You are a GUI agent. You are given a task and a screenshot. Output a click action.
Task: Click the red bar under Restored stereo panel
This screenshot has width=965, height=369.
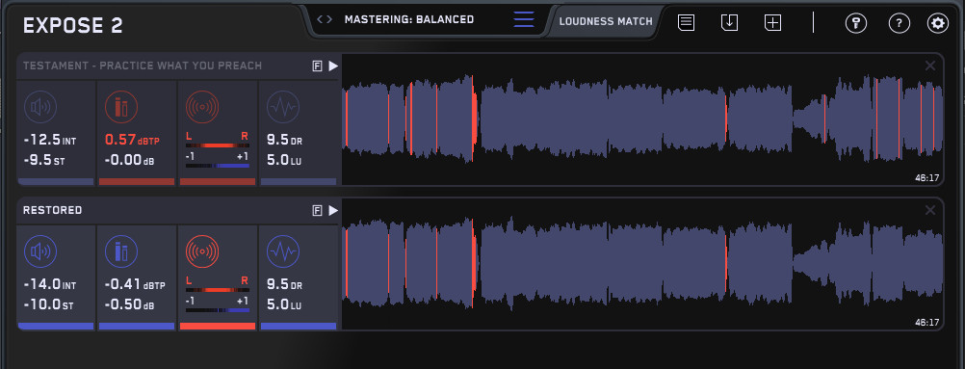218,326
